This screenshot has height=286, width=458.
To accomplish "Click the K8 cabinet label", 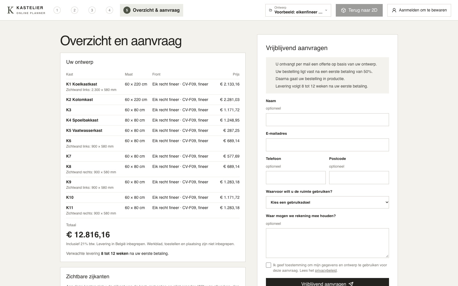I will tap(69, 166).
